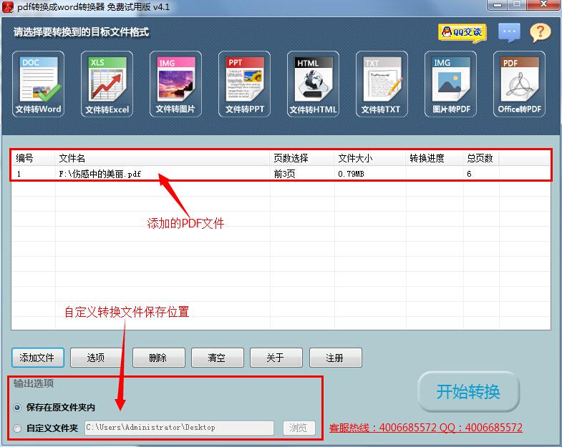Click the 文件大小 column header
The width and height of the screenshot is (562, 447).
click(x=370, y=158)
